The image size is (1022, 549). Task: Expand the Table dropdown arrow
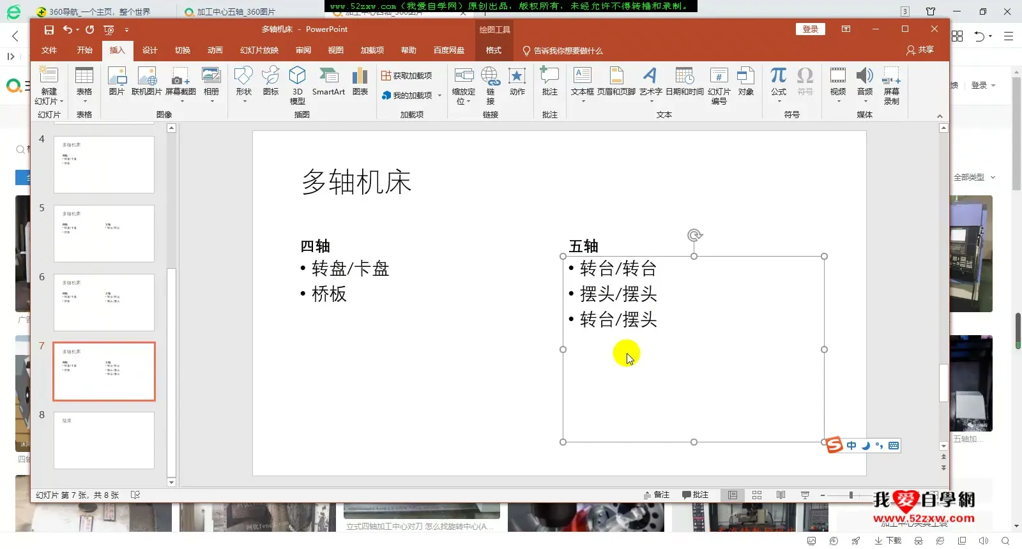(84, 101)
